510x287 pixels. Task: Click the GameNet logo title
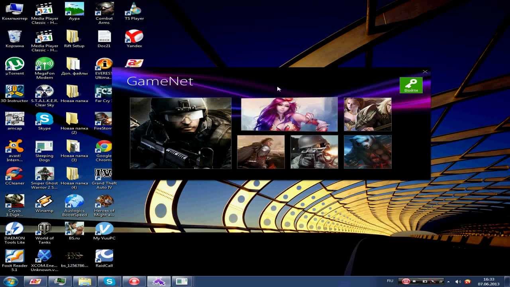click(x=160, y=81)
